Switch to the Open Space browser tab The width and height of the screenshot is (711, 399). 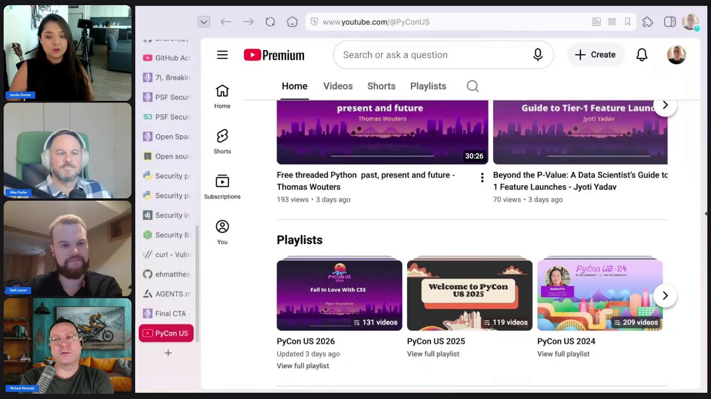tap(166, 136)
